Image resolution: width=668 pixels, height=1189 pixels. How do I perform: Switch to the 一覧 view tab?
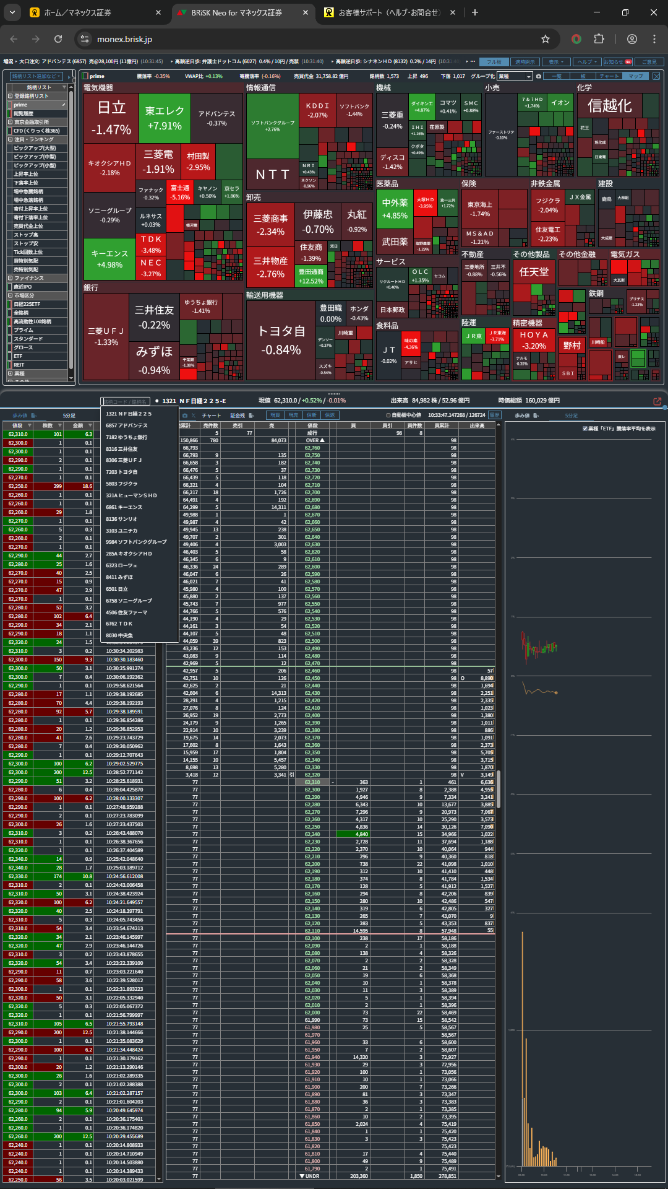coord(557,76)
